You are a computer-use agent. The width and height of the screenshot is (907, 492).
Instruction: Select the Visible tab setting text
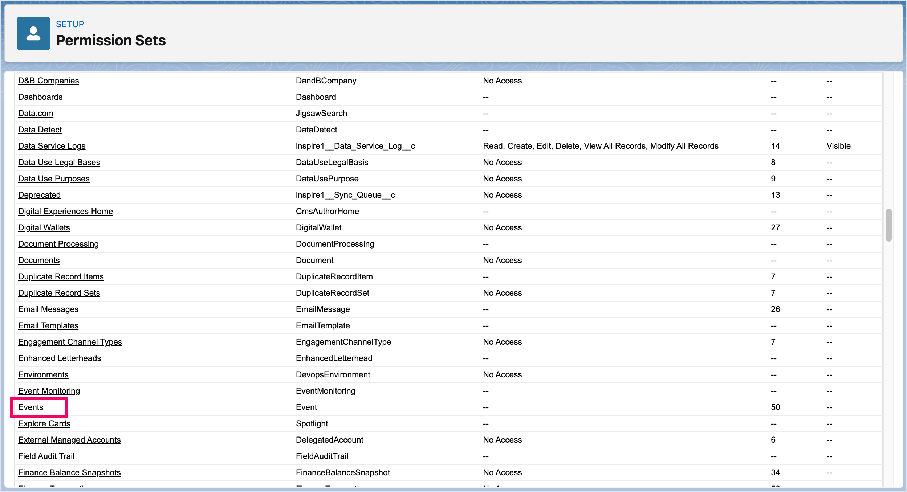tap(839, 146)
